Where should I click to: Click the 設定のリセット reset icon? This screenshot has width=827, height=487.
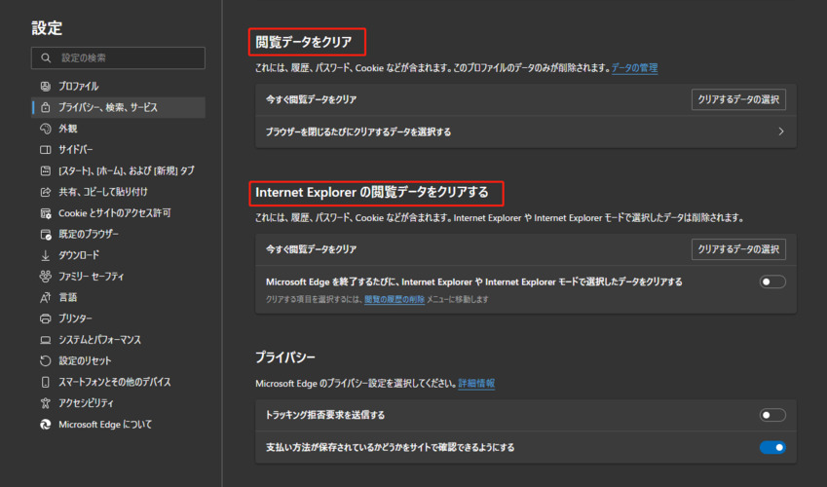coord(46,360)
